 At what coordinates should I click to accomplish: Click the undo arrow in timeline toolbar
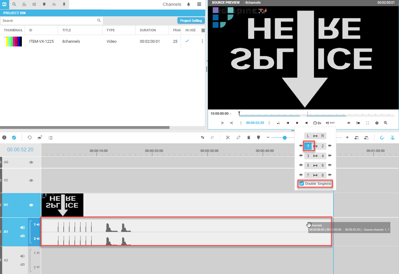[x=202, y=137]
